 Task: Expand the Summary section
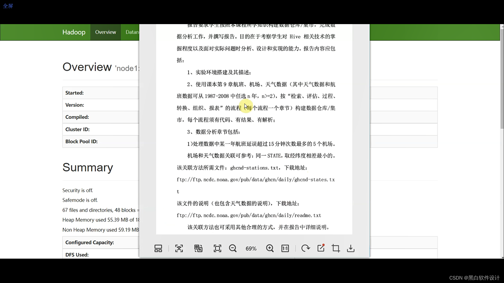(x=88, y=167)
